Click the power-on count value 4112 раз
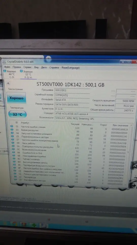 [x=125, y=106]
